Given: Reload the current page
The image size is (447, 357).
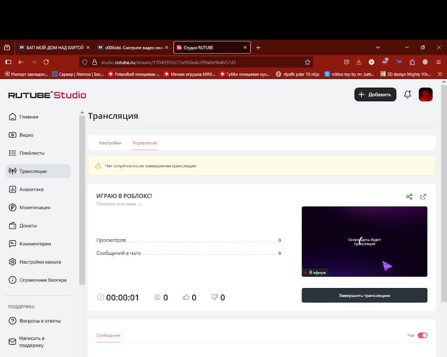Looking at the screenshot, I should (x=46, y=62).
